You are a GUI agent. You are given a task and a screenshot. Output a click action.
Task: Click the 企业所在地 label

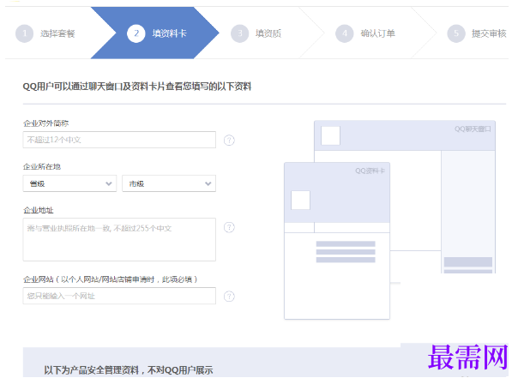[42, 166]
